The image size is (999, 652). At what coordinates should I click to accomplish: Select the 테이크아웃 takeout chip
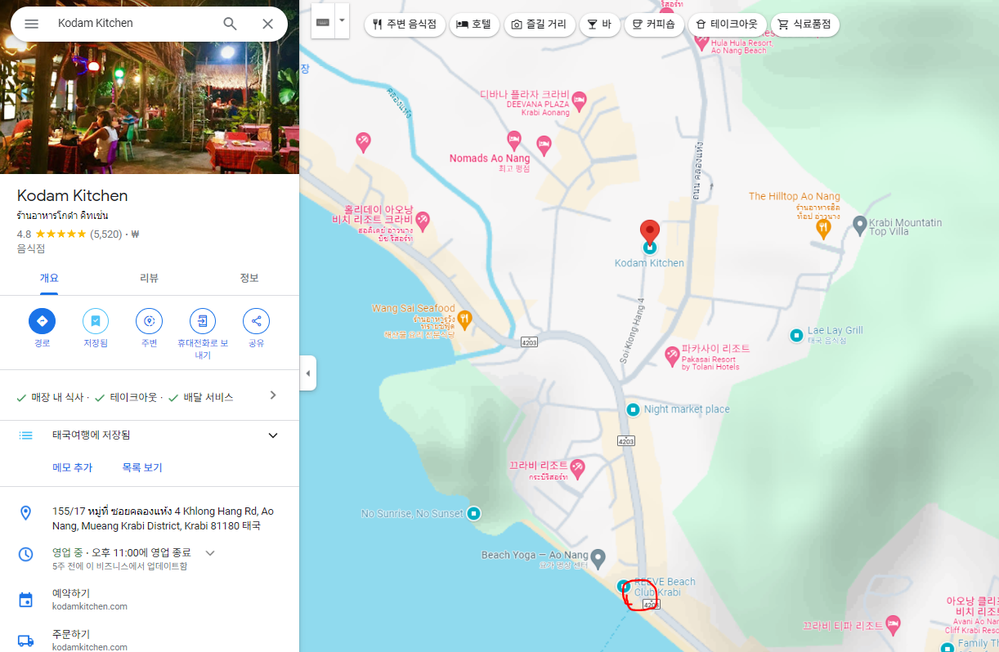pyautogui.click(x=728, y=25)
